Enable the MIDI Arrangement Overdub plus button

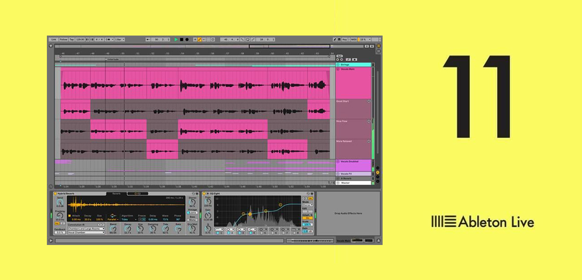(195, 39)
